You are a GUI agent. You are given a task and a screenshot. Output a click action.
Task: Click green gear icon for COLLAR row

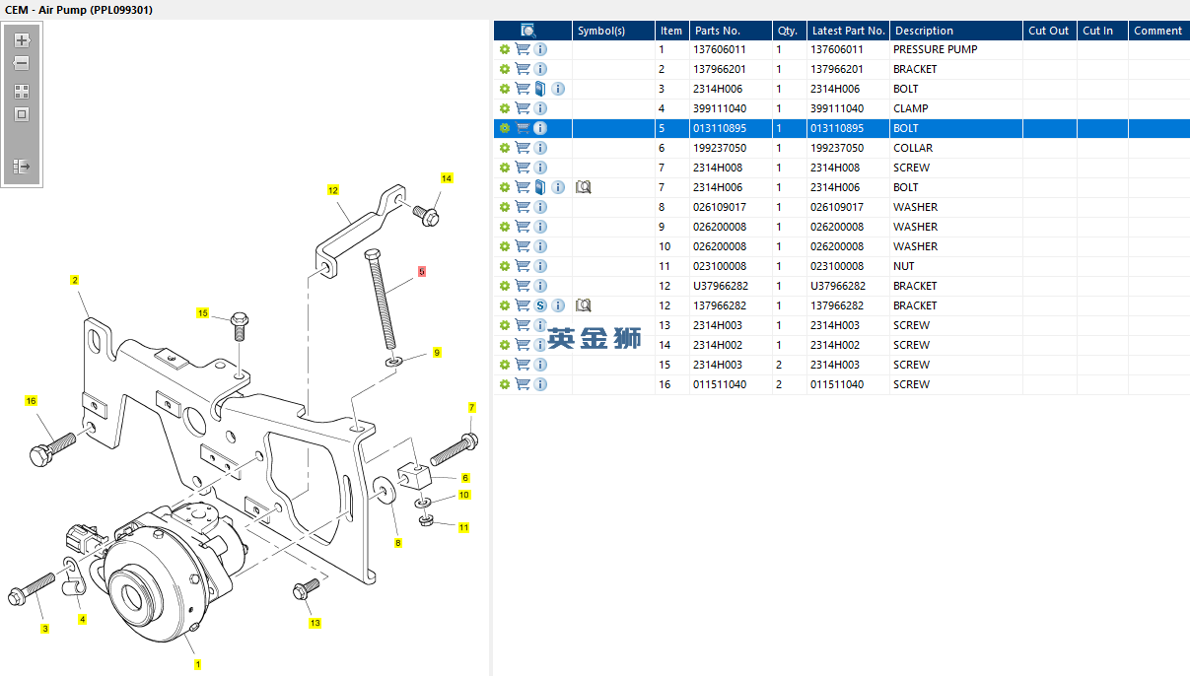pos(505,148)
